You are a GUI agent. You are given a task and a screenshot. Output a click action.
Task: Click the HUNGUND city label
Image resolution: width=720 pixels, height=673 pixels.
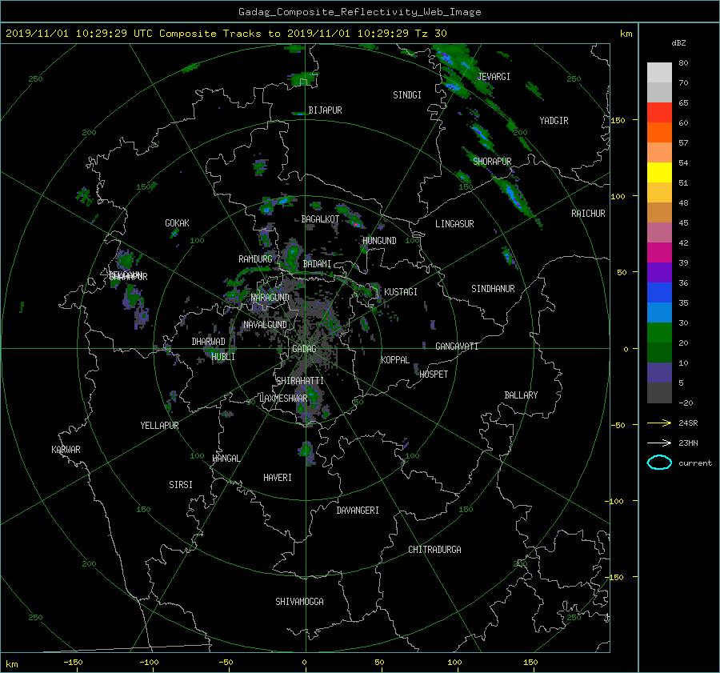coord(379,241)
